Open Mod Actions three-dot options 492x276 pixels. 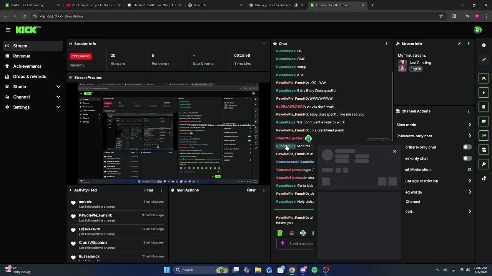tap(264, 190)
